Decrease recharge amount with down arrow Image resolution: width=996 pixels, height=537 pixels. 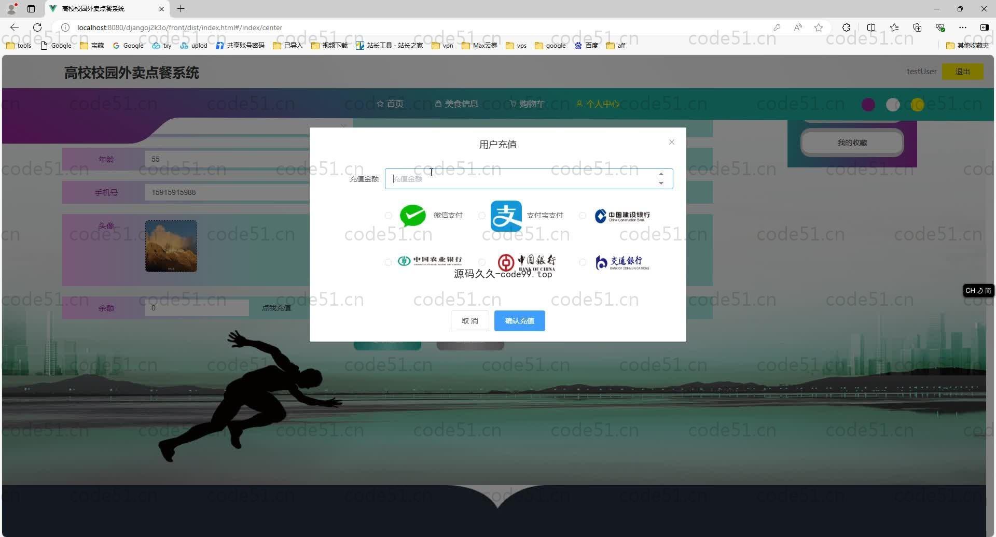click(x=661, y=183)
